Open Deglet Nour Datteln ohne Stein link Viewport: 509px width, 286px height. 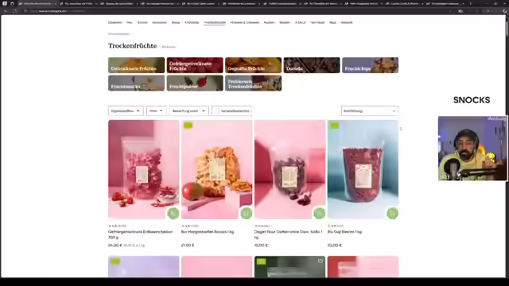coord(288,234)
